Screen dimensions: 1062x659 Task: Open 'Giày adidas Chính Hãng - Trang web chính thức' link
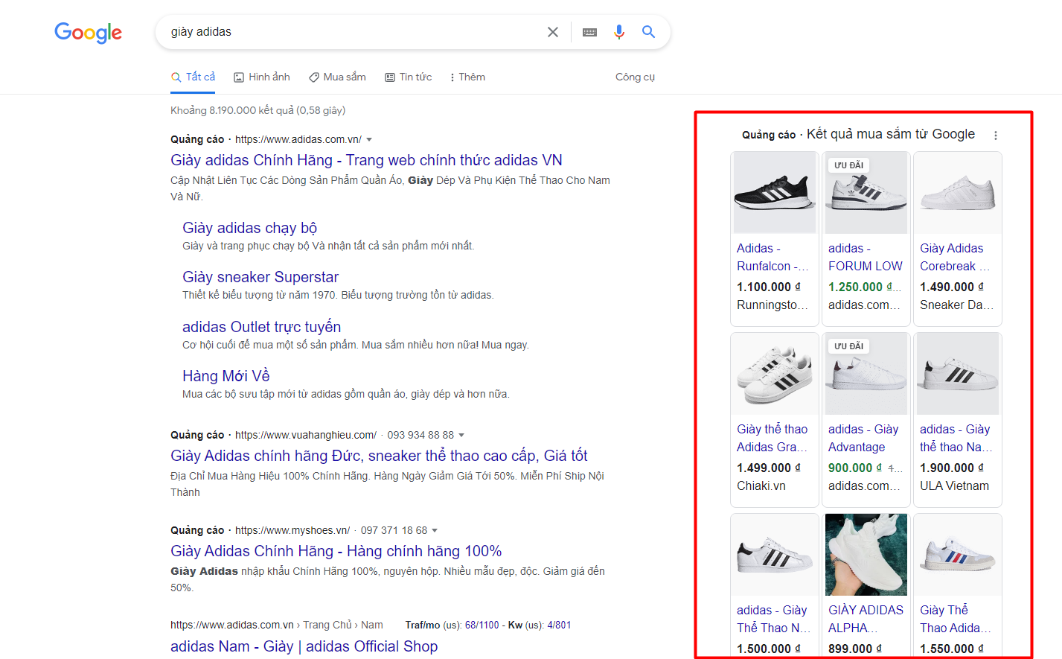366,160
